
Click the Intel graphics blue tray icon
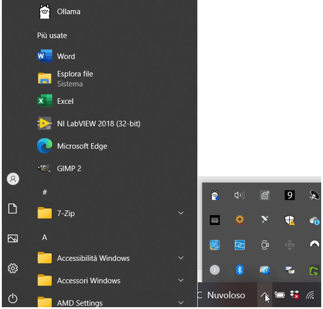[215, 245]
